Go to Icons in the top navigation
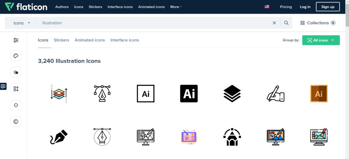Screen dimensions: 349x159 (x=79, y=7)
